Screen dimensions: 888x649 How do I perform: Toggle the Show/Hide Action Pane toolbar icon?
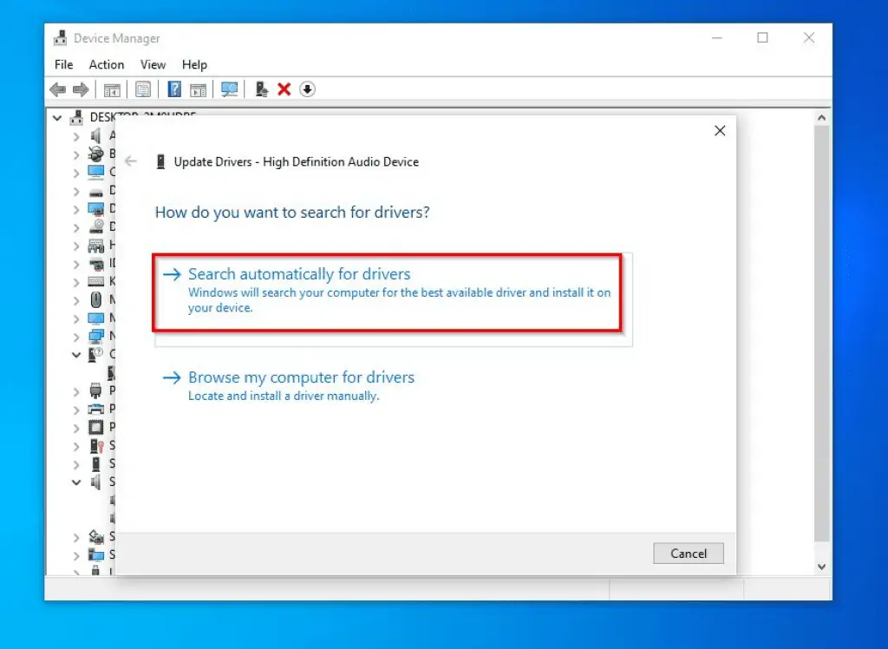199,89
